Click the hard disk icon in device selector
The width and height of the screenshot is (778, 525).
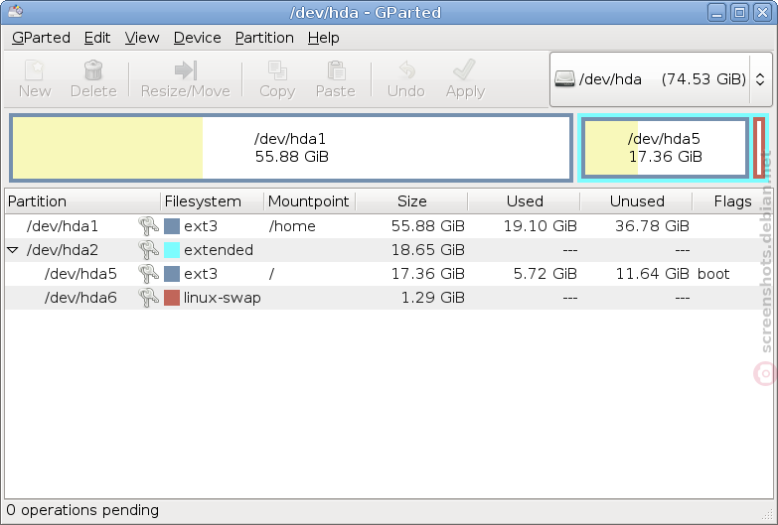tap(564, 78)
